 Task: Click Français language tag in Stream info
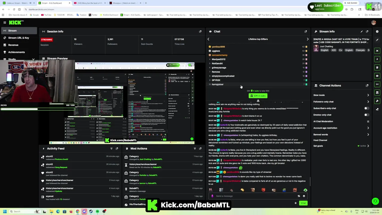[360, 50]
